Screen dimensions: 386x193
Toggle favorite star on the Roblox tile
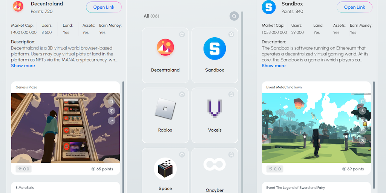182,94
